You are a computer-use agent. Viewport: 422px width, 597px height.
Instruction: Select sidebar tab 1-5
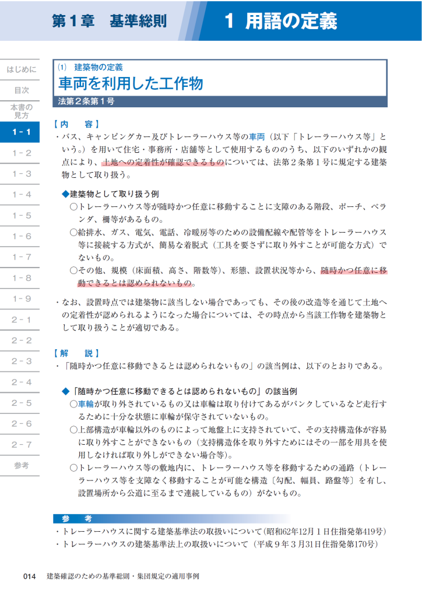[x=20, y=216]
